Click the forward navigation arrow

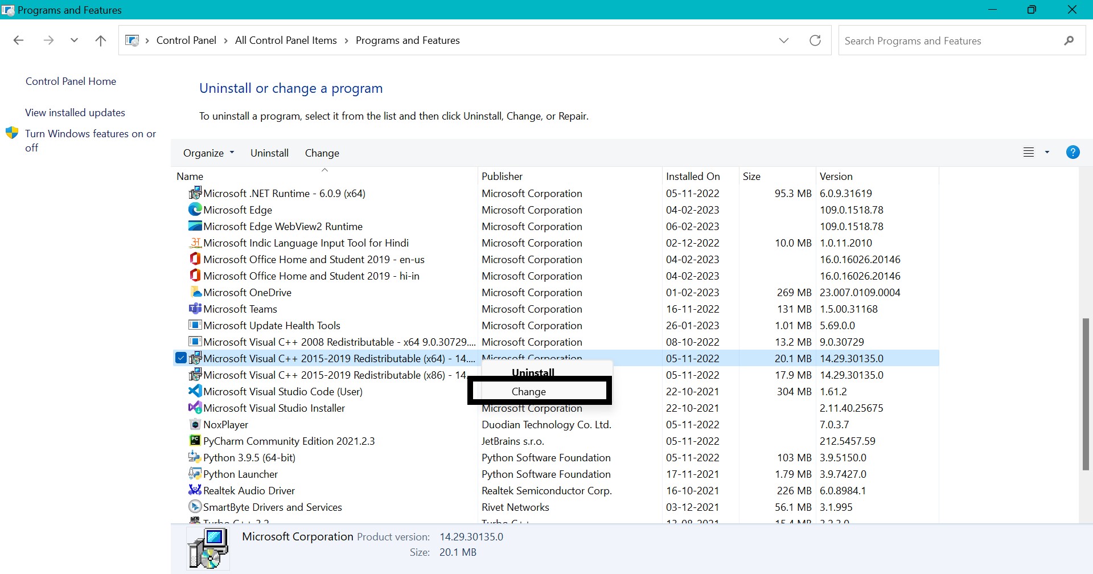point(48,40)
